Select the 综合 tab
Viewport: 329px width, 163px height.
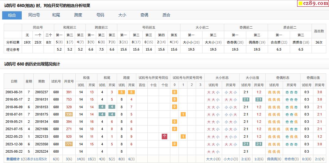tap(12, 15)
